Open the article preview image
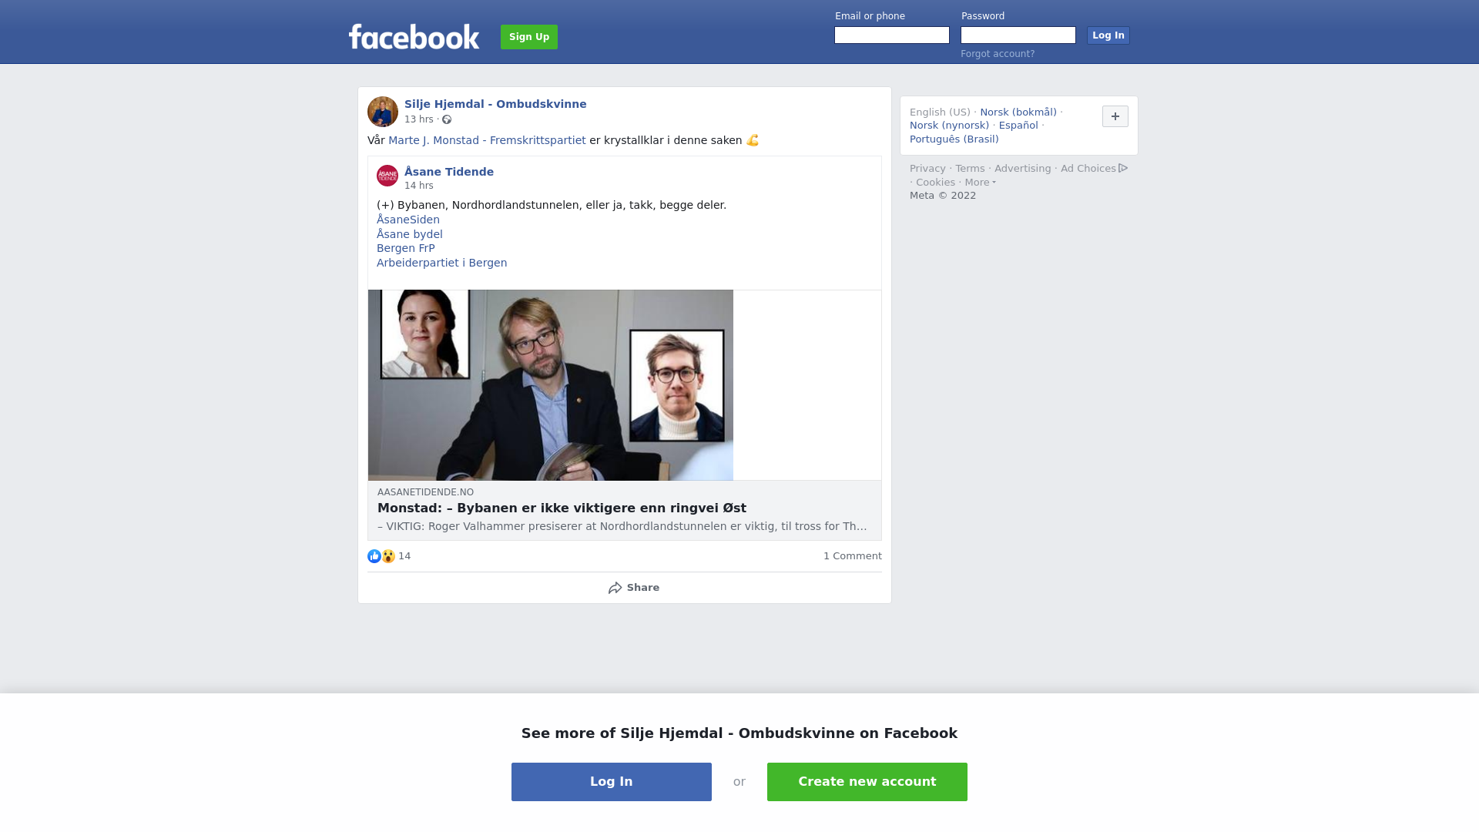The width and height of the screenshot is (1479, 832). (x=551, y=385)
